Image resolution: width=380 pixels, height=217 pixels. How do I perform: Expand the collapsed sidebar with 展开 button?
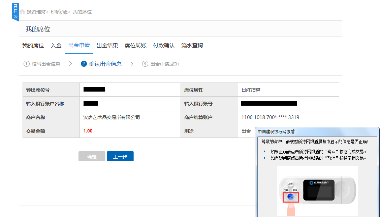[15, 12]
